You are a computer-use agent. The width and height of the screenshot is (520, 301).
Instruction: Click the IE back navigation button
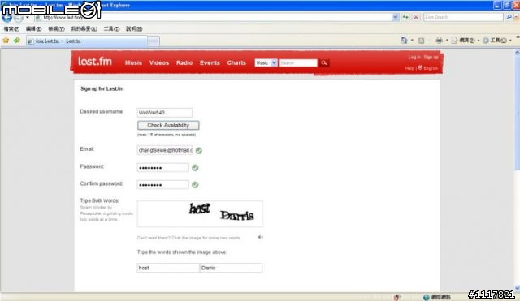click(6, 18)
